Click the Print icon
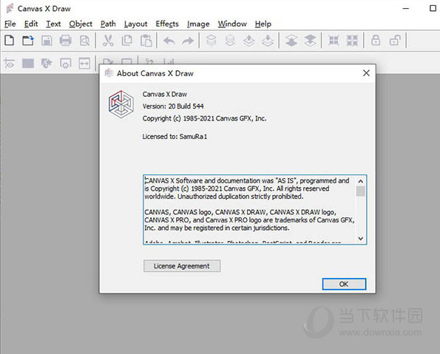 click(65, 41)
